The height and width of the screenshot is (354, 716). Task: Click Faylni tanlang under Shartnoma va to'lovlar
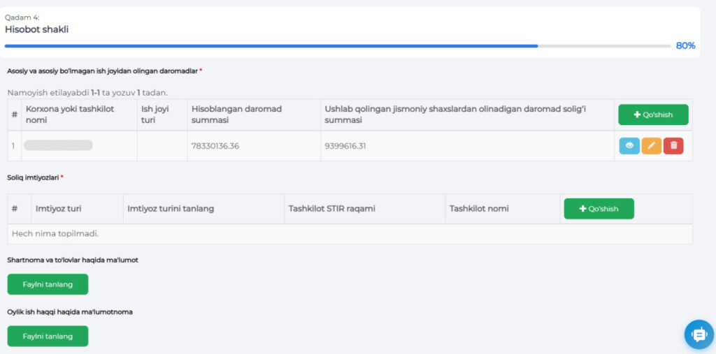(x=48, y=284)
